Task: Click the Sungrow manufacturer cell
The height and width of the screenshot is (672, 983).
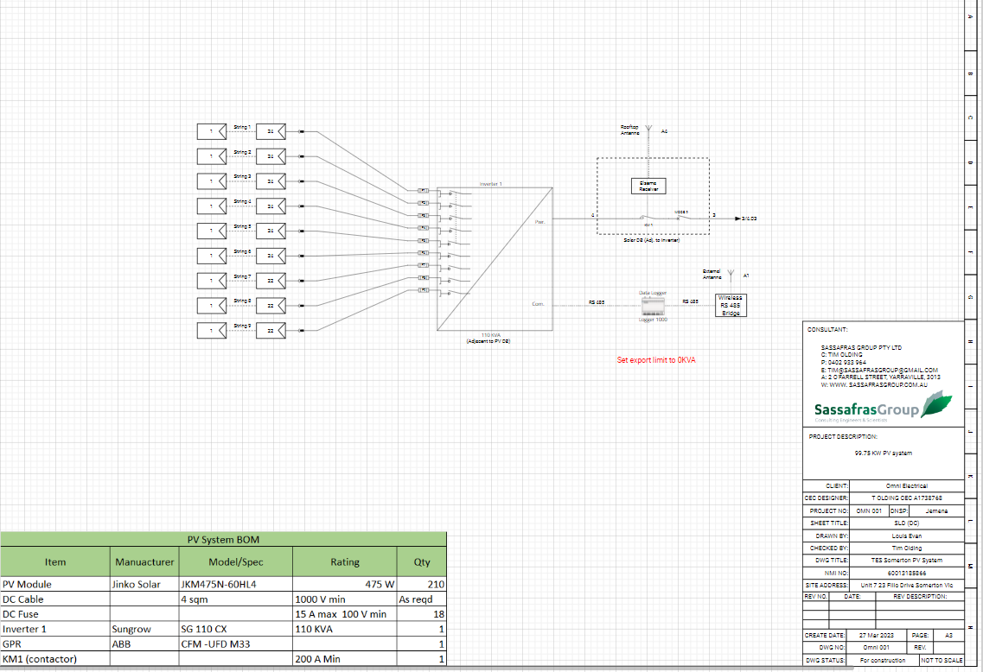Action: (x=131, y=629)
